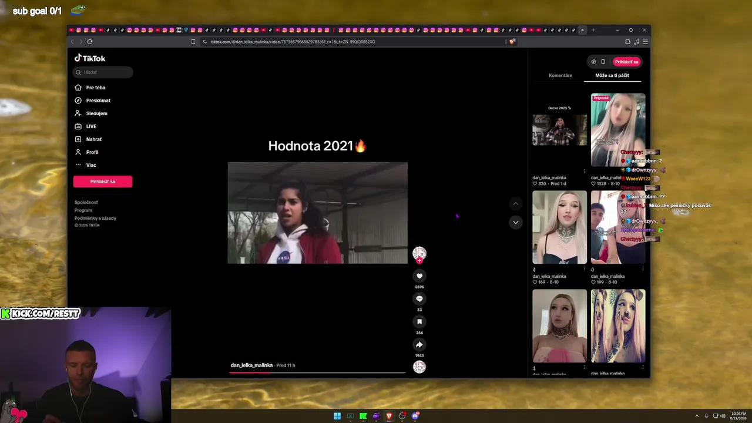The width and height of the screenshot is (752, 423).
Task: Show hidden system tray icons
Action: point(697,416)
